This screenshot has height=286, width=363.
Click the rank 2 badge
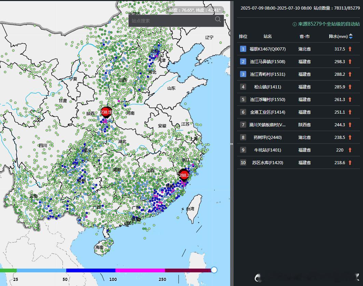click(x=243, y=61)
